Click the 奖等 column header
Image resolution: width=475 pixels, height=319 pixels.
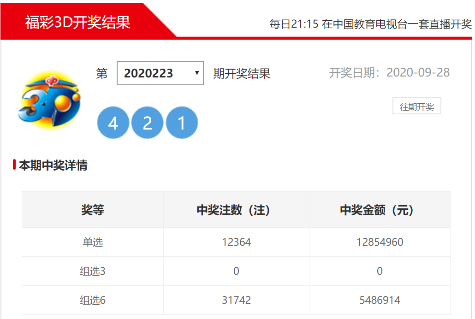click(x=93, y=210)
